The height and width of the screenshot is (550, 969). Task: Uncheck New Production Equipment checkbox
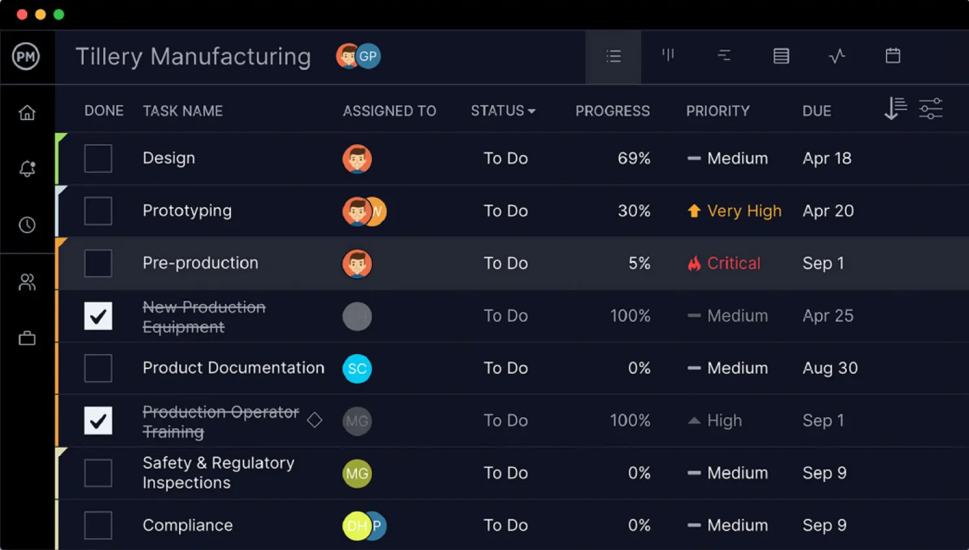pos(98,316)
